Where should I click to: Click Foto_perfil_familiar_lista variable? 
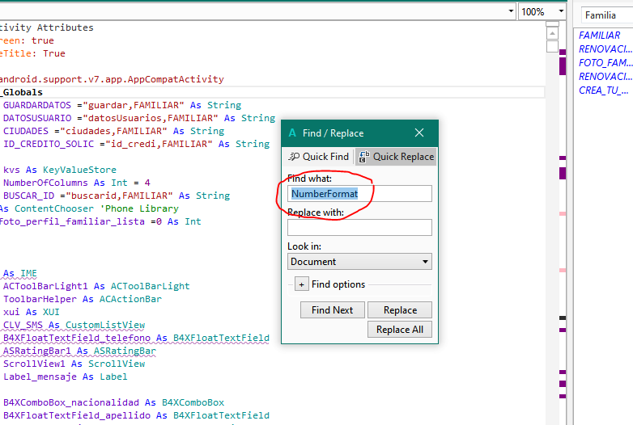pyautogui.click(x=72, y=221)
